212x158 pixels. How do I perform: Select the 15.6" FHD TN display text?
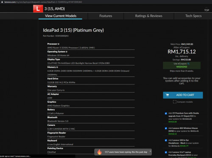(x=78, y=63)
